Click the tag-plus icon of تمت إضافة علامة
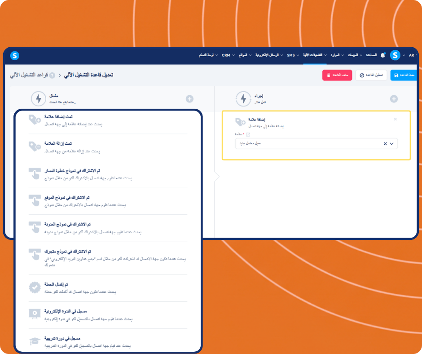The height and width of the screenshot is (354, 422). pos(35,119)
